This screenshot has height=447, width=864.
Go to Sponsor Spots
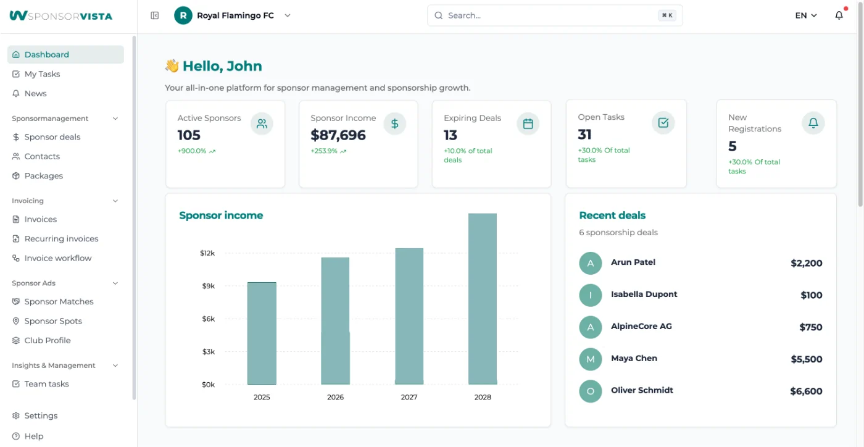(53, 320)
